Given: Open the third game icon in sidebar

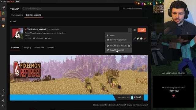Looking at the screenshot, I should click(x=3, y=20).
